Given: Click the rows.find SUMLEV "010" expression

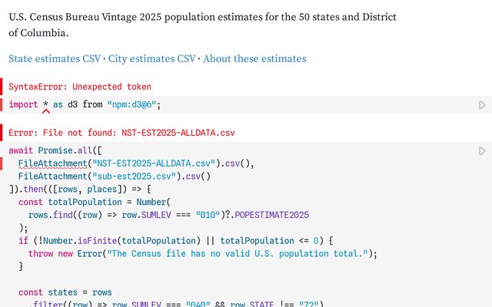Looking at the screenshot, I should click(168, 215).
